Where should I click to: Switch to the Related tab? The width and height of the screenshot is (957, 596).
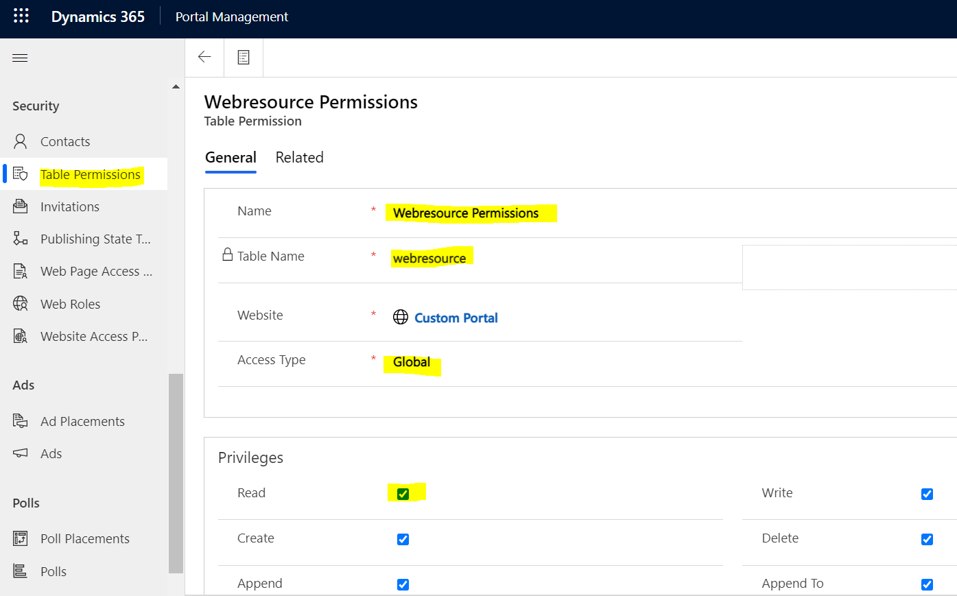300,157
